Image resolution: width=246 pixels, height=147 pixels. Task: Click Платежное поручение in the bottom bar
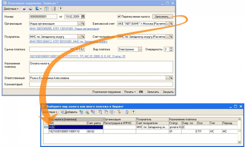(x=107, y=92)
